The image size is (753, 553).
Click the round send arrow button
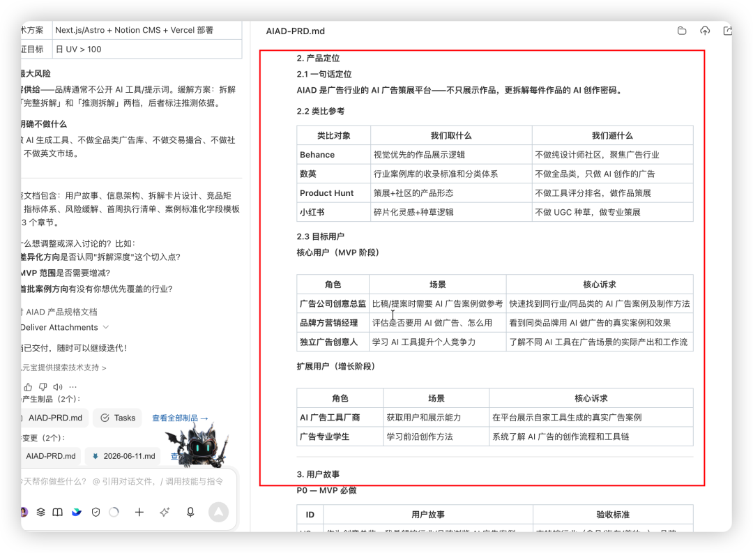(218, 512)
